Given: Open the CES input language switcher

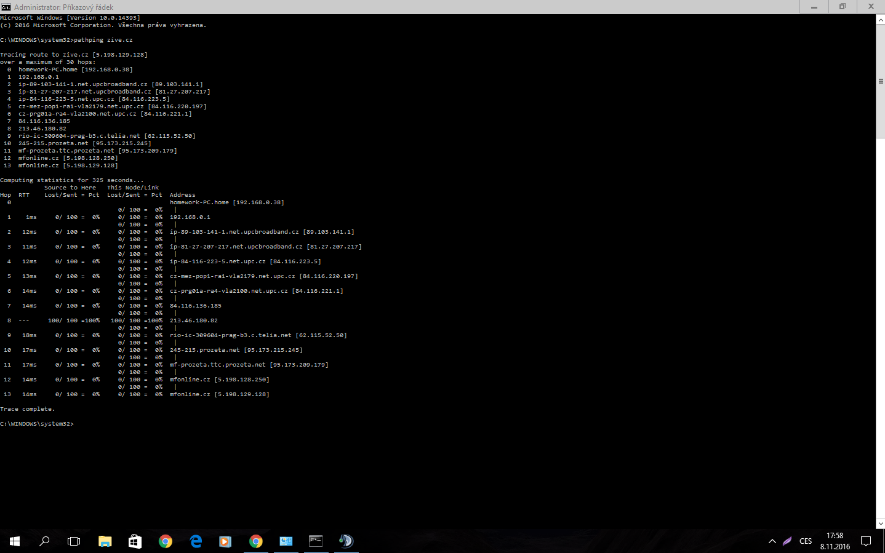Looking at the screenshot, I should click(x=806, y=541).
